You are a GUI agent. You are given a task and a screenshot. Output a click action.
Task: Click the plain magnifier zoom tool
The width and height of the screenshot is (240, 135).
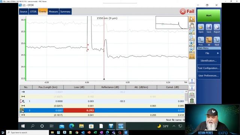point(192,37)
